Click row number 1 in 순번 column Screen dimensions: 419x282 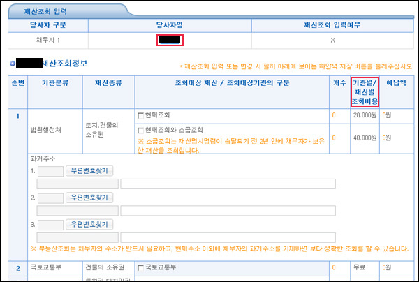click(x=18, y=116)
